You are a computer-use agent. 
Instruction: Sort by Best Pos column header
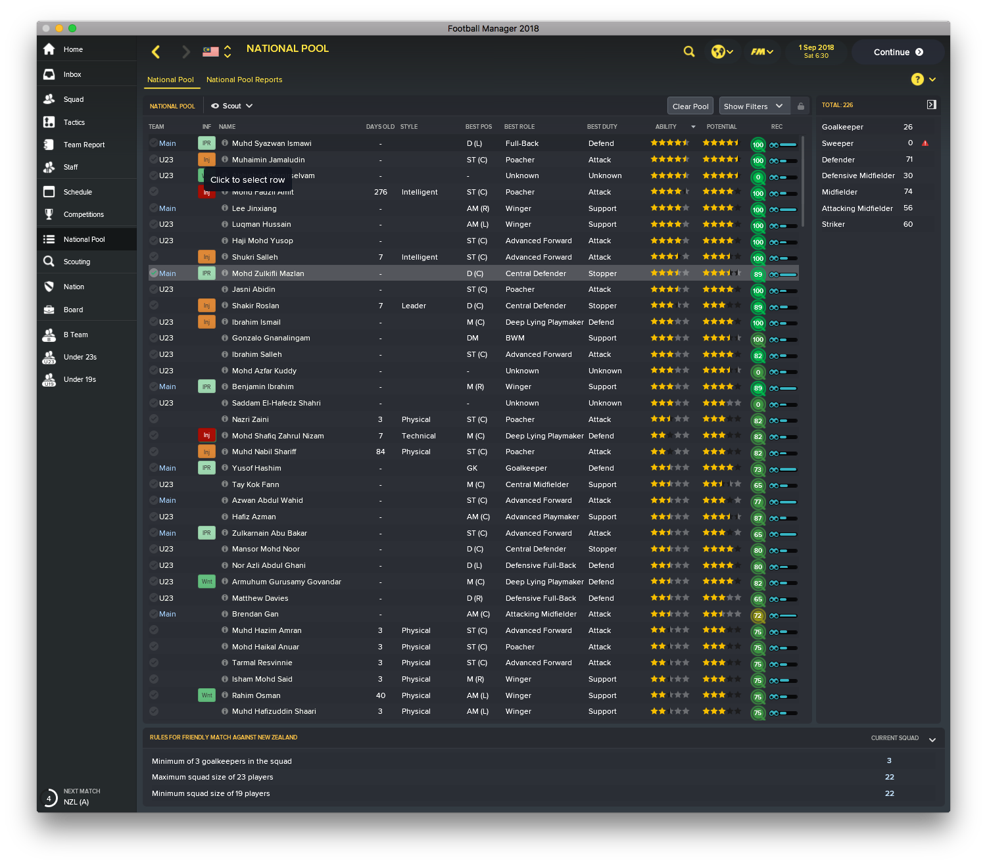(479, 127)
